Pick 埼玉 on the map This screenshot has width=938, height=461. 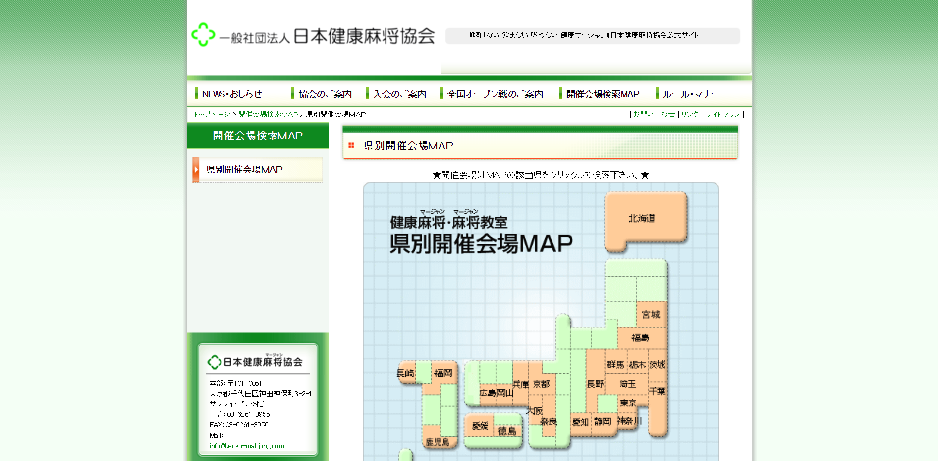point(627,384)
